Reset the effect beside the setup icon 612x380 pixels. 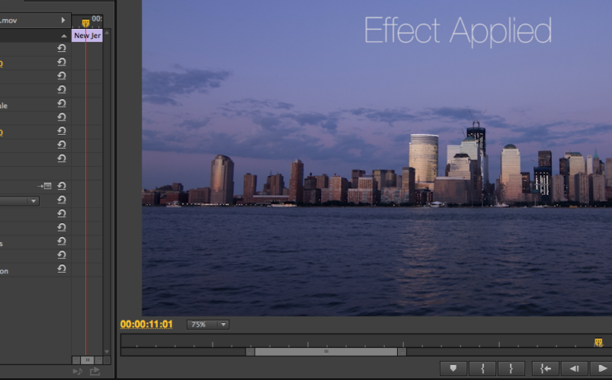[62, 186]
